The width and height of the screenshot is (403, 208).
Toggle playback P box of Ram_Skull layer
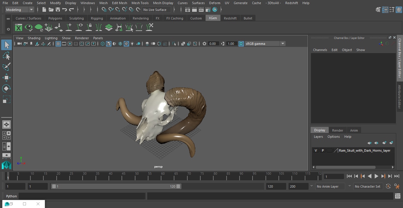322,150
